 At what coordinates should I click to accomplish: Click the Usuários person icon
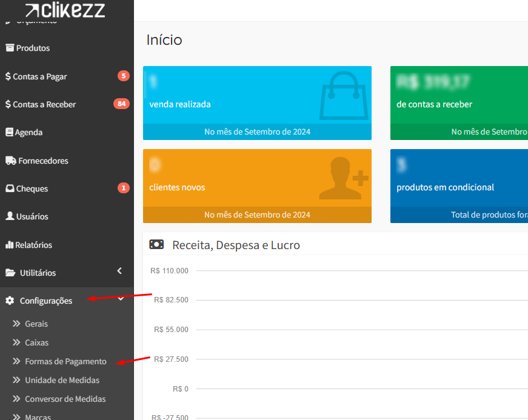pos(10,216)
